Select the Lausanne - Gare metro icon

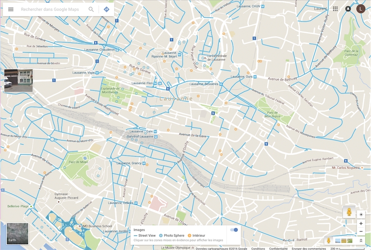(x=155, y=131)
